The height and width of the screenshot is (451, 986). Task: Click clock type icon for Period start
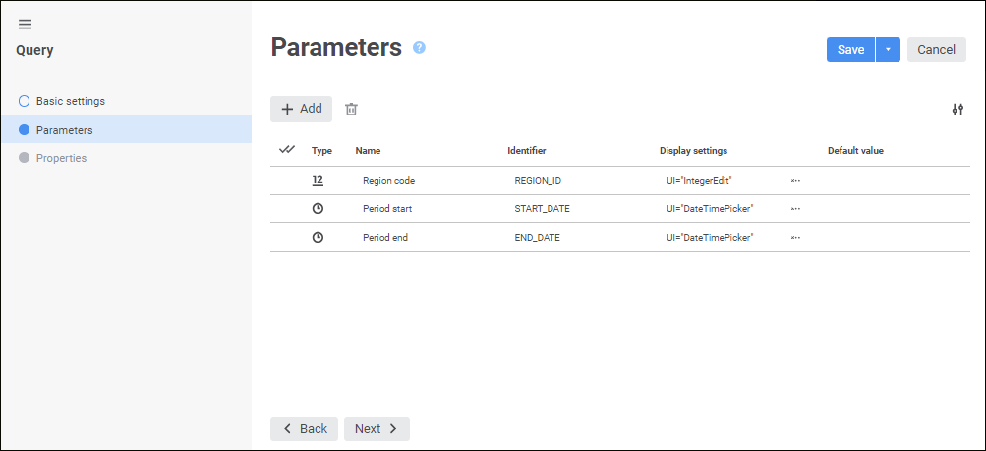click(x=318, y=209)
